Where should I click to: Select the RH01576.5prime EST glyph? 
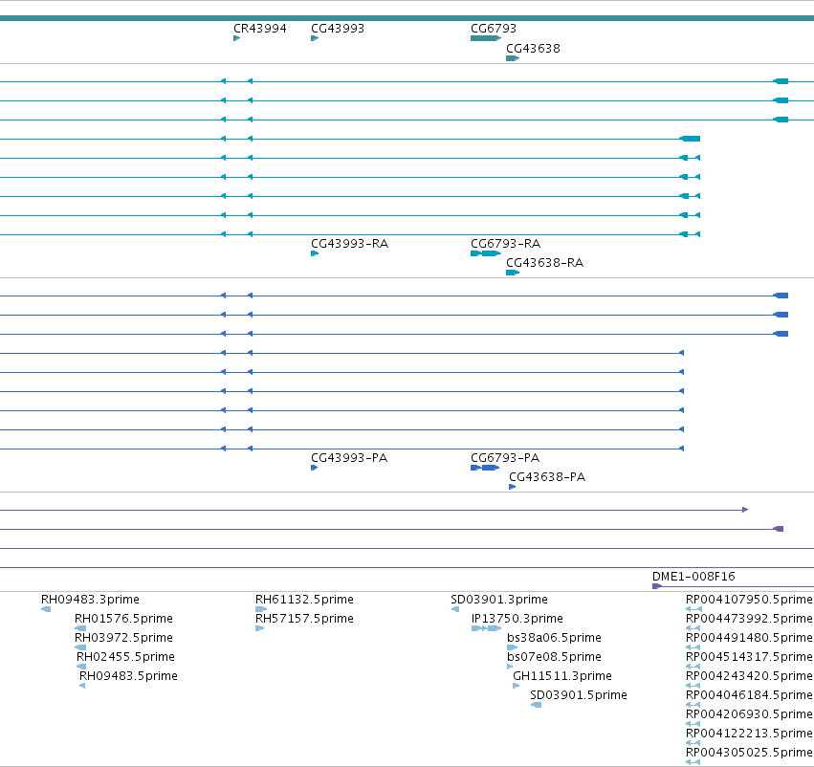pyautogui.click(x=80, y=628)
